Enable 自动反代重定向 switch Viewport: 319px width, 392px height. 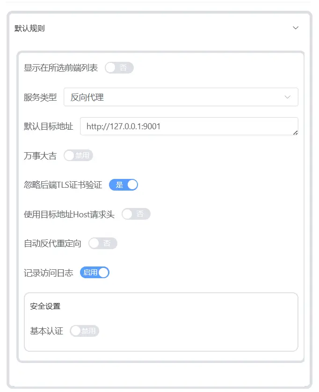pyautogui.click(x=103, y=243)
